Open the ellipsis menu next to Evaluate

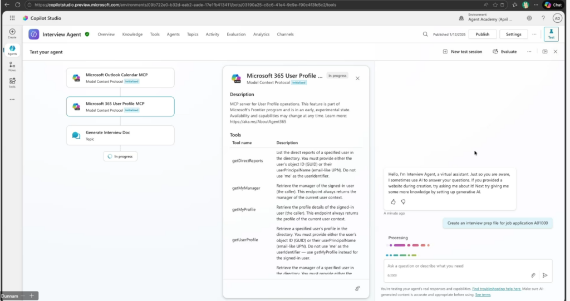[x=529, y=52]
